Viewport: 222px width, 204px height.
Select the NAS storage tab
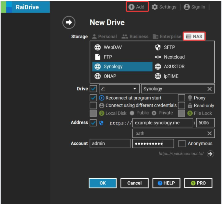194,36
